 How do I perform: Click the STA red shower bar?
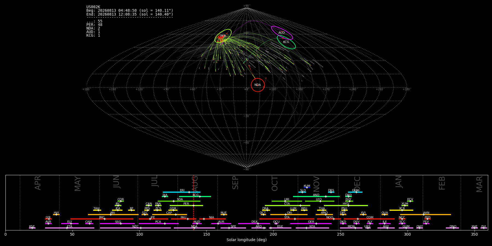(287, 219)
